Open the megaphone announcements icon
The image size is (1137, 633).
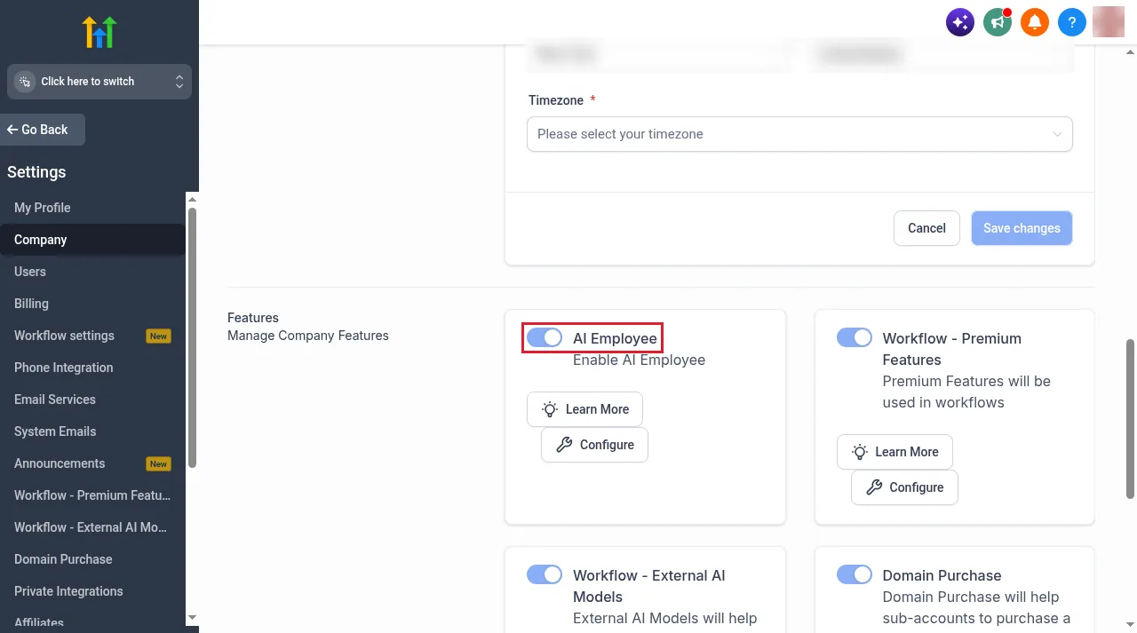pos(998,22)
